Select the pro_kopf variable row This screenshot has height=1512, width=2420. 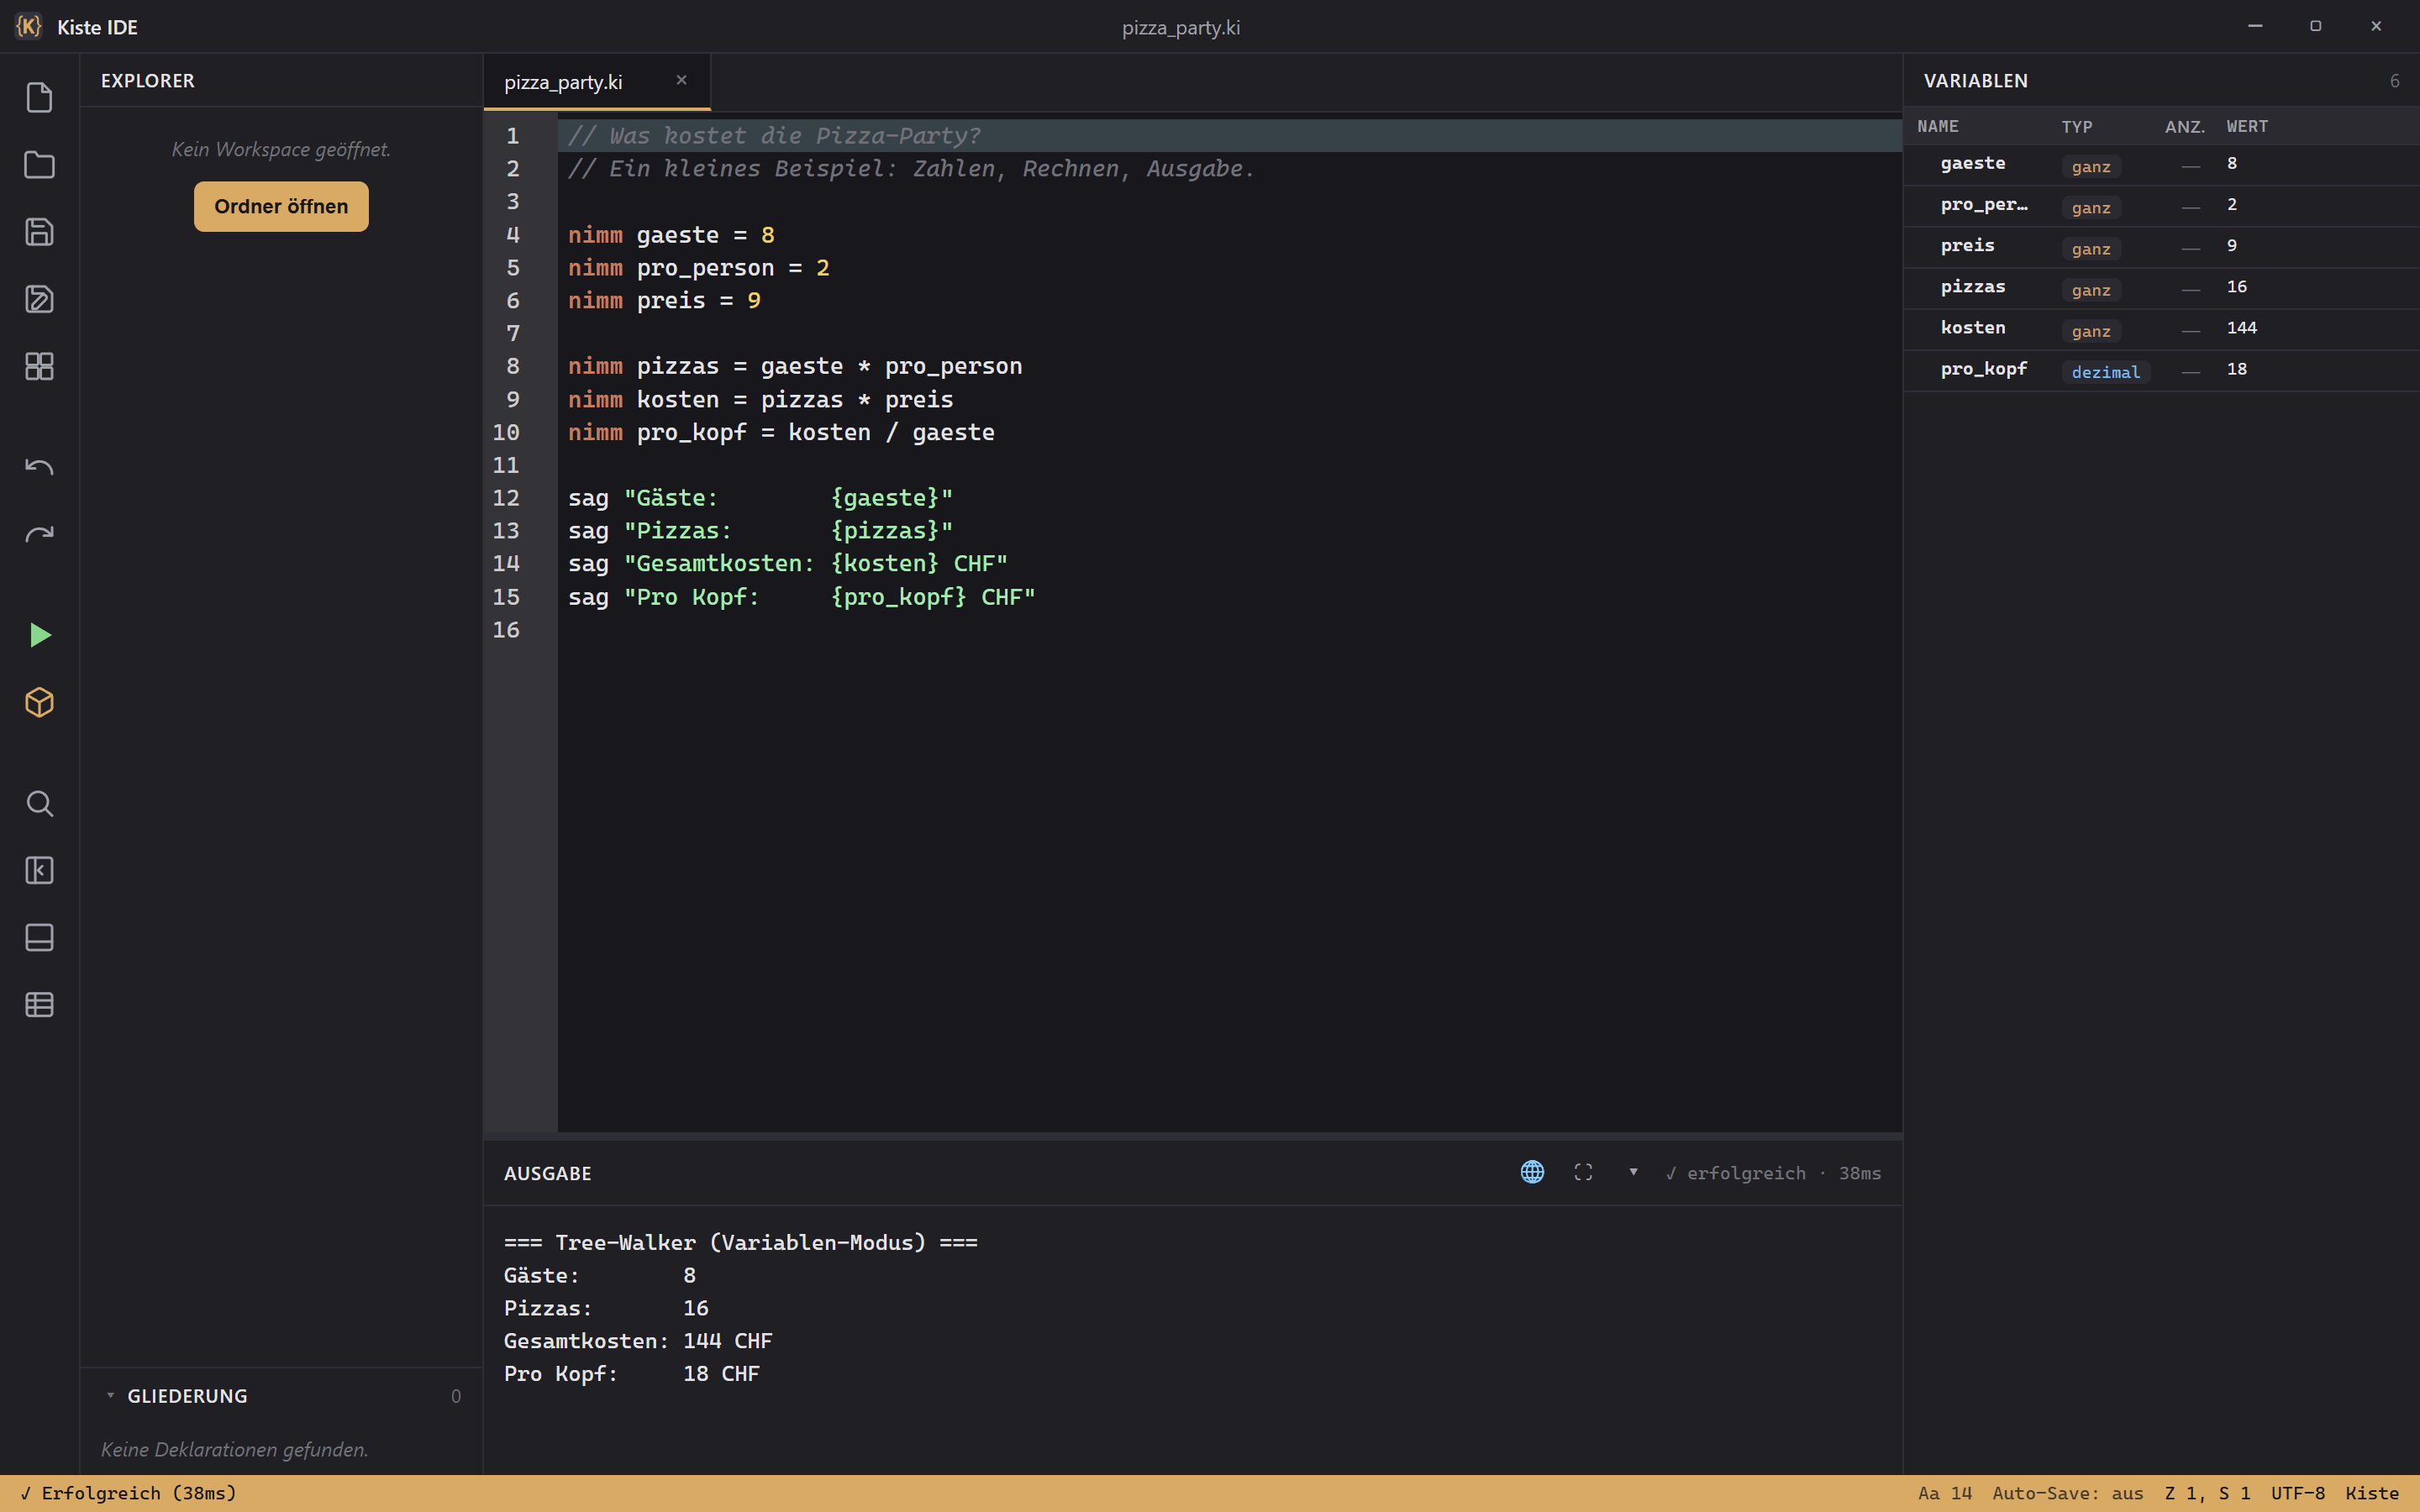click(x=2160, y=370)
